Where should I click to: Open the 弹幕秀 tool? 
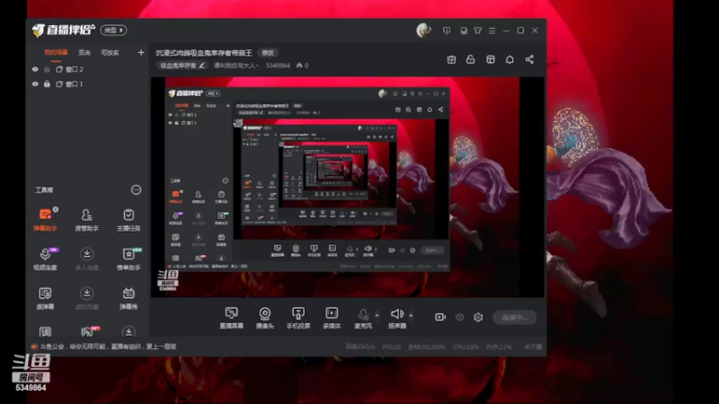129,298
